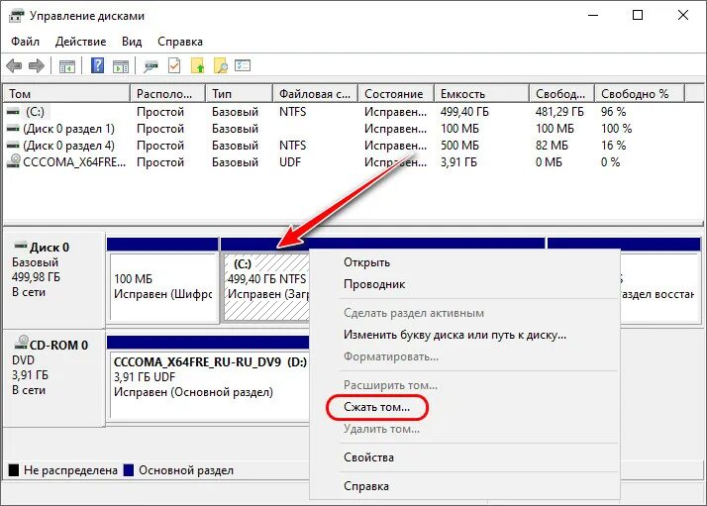
Task: Click the blue Основной раздел legend swatch
Action: (x=129, y=470)
